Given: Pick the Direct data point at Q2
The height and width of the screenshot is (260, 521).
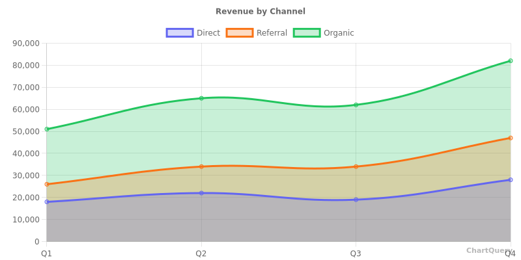Looking at the screenshot, I should pyautogui.click(x=201, y=193).
